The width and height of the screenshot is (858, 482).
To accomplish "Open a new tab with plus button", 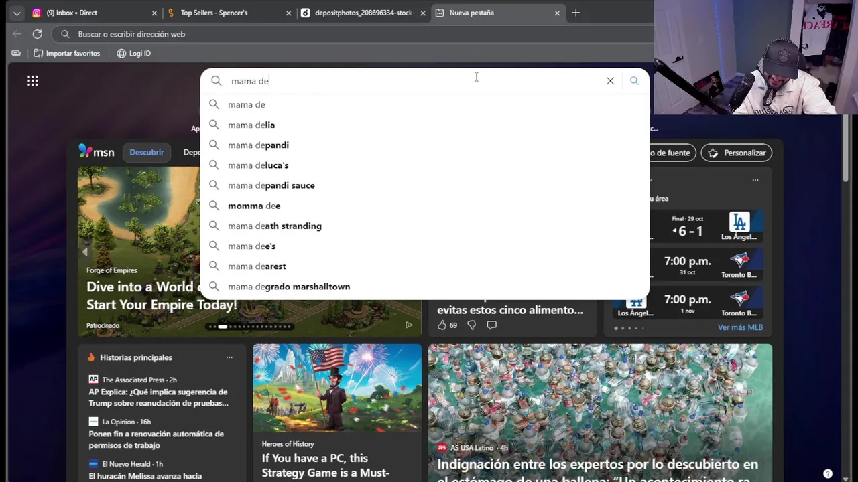I will [576, 13].
